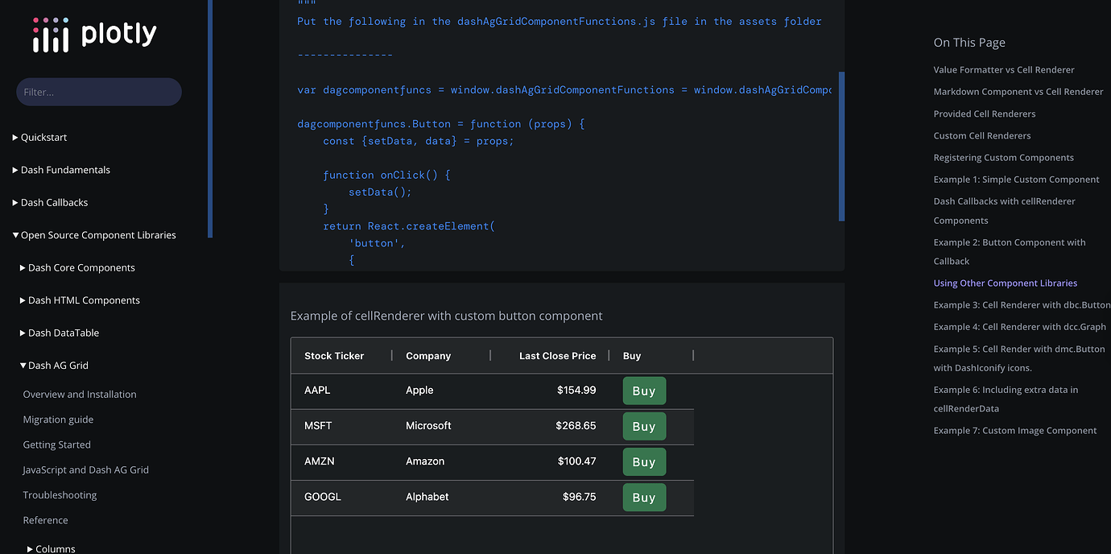1111x554 pixels.
Task: Focus the Filter search field
Action: [x=99, y=92]
